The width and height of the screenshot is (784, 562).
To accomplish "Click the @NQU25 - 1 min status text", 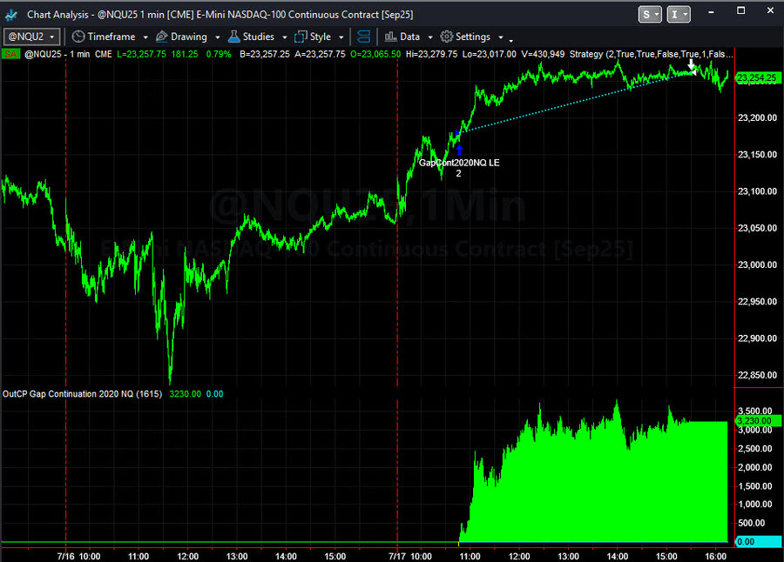I will [57, 54].
